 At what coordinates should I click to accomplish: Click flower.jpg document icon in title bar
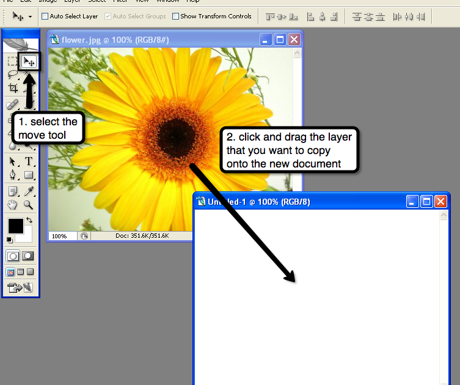tap(54, 39)
